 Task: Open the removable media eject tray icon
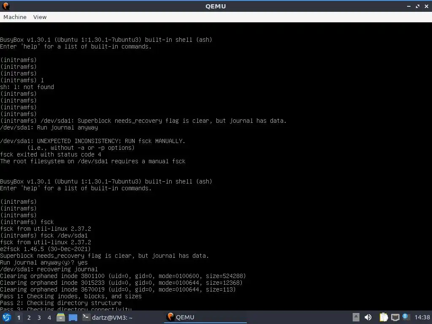click(356, 317)
